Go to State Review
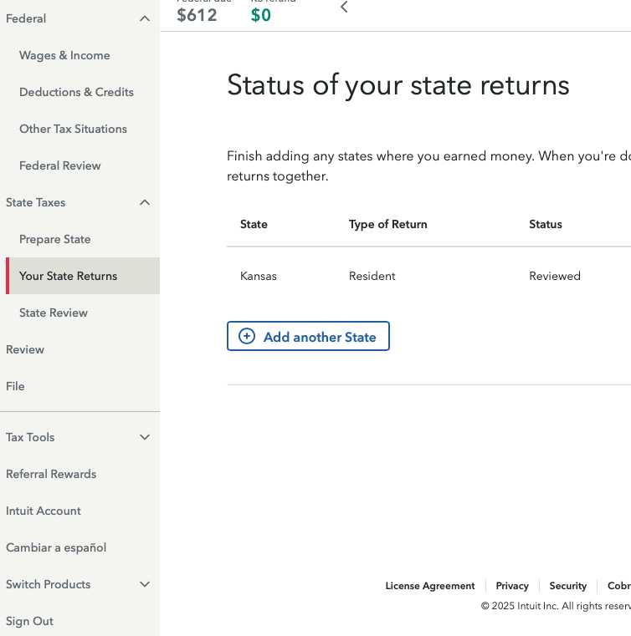Viewport: 631px width, 636px height. click(x=54, y=313)
